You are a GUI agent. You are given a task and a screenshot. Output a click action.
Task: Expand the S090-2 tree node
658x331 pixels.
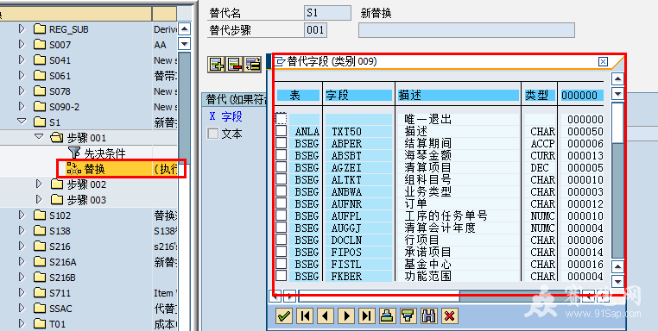tap(22, 106)
